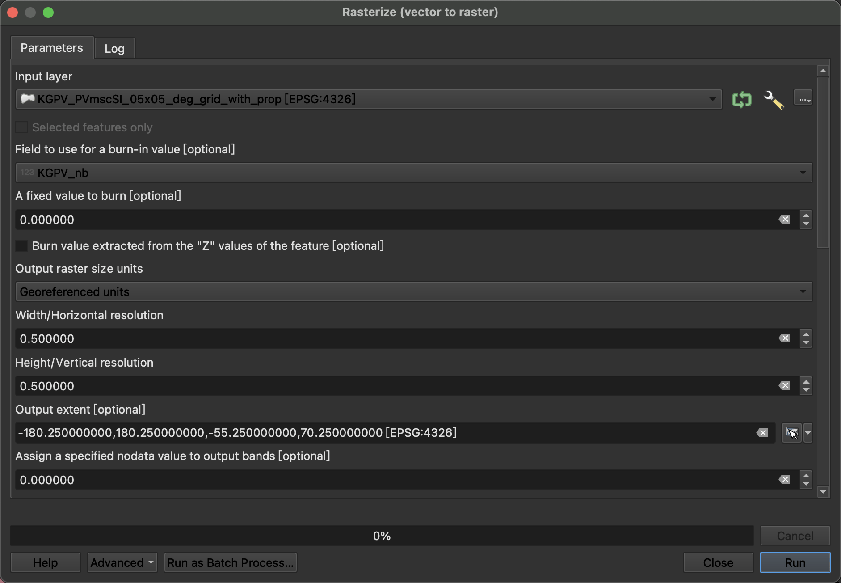Click the iterate-over-layer green arrows icon
841x583 pixels.
(742, 99)
